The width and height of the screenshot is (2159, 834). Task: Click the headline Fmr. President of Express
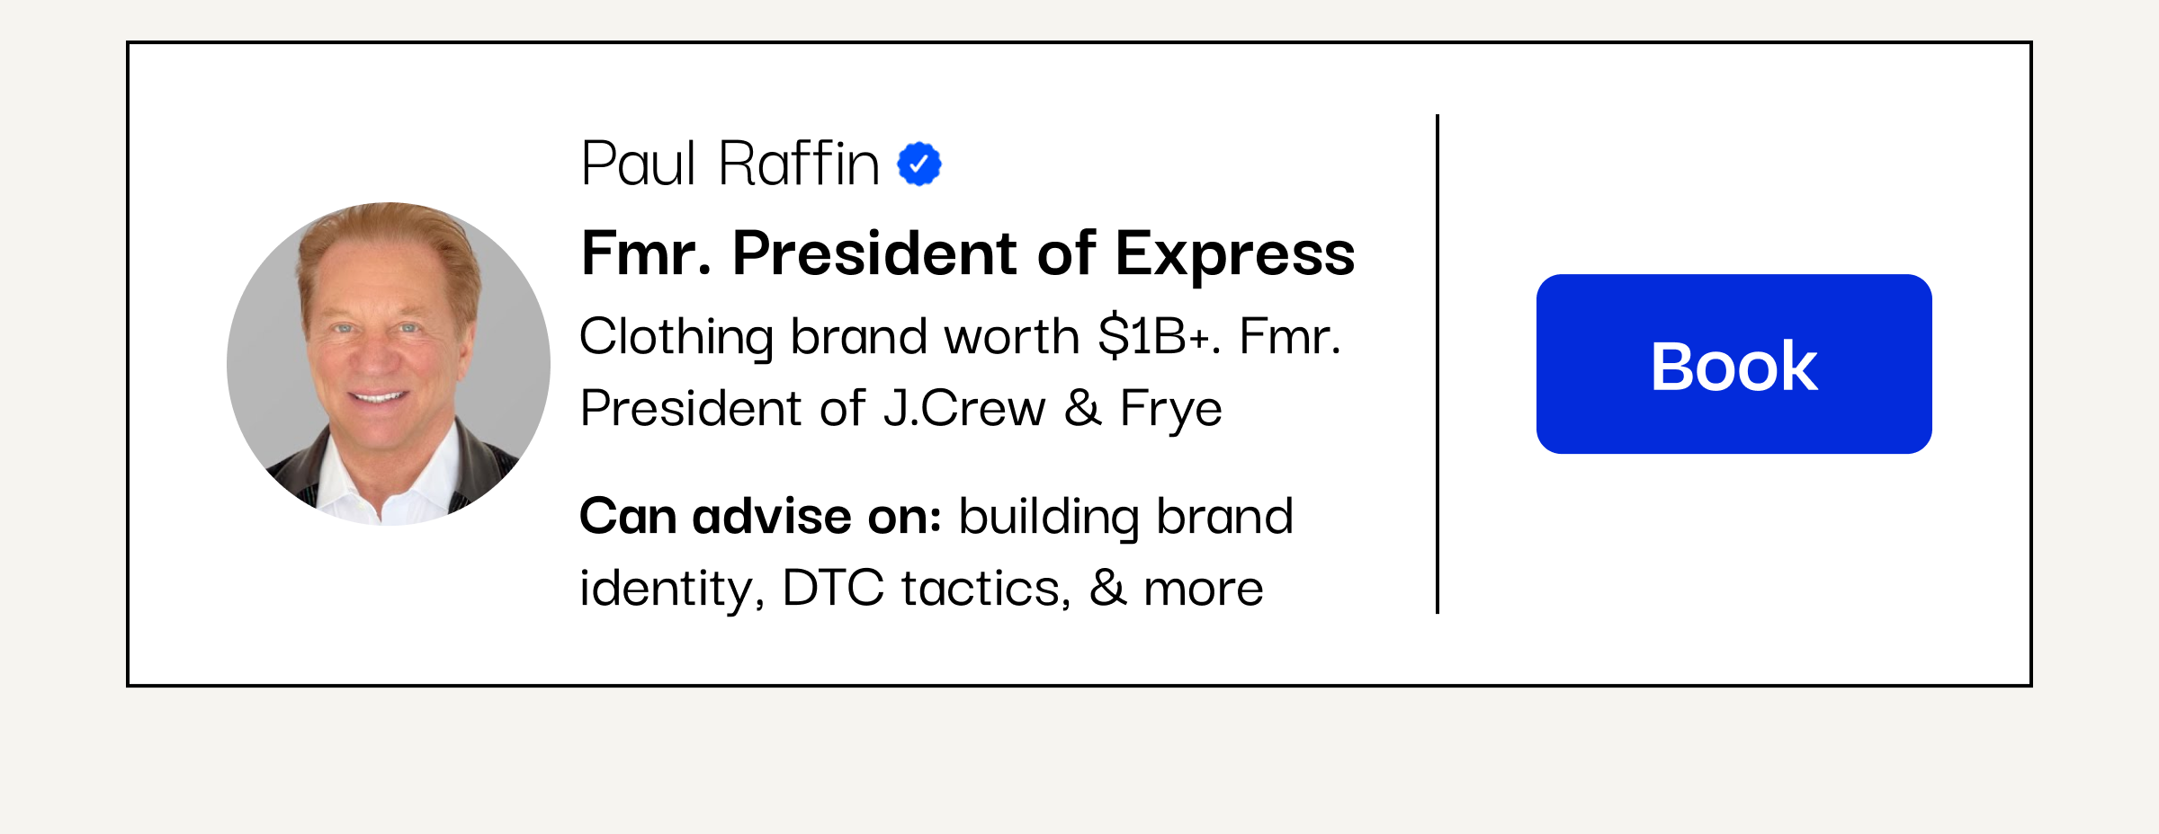(x=968, y=253)
